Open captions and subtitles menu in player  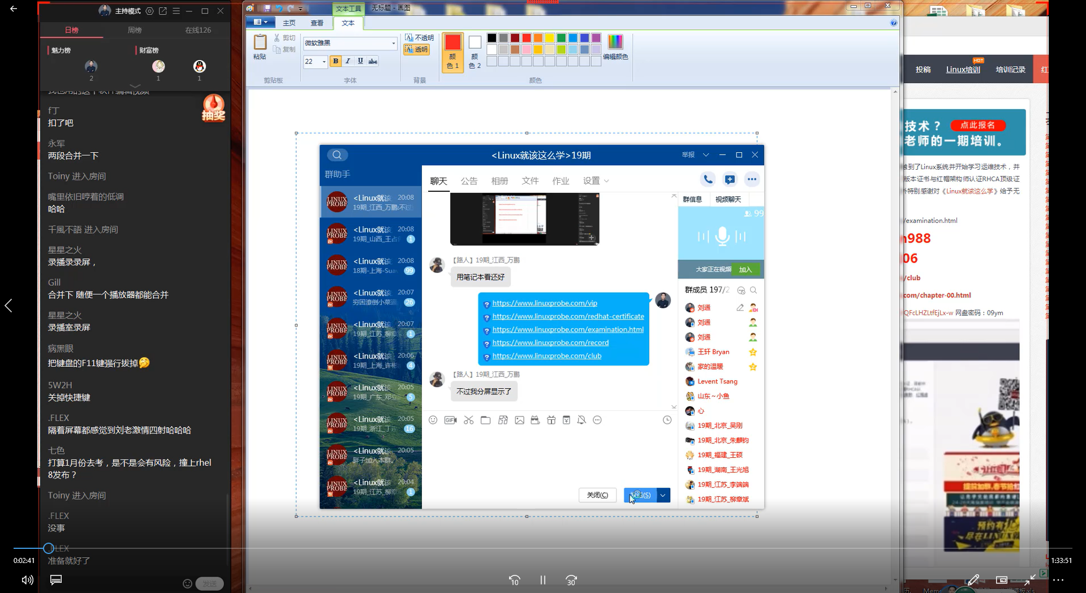56,580
